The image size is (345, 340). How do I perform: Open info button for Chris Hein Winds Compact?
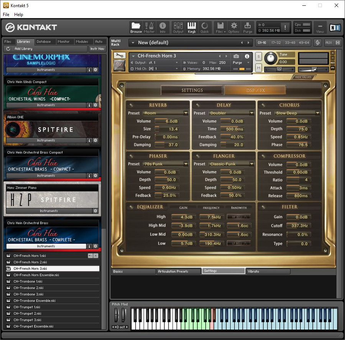[x=89, y=105]
